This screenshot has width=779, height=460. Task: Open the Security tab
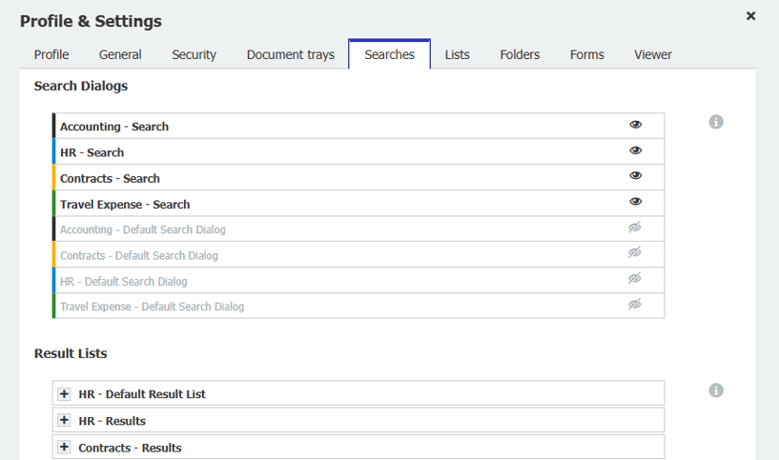click(x=194, y=54)
